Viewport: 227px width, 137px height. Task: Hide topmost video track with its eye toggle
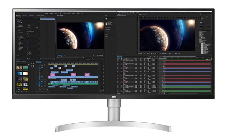43,66
